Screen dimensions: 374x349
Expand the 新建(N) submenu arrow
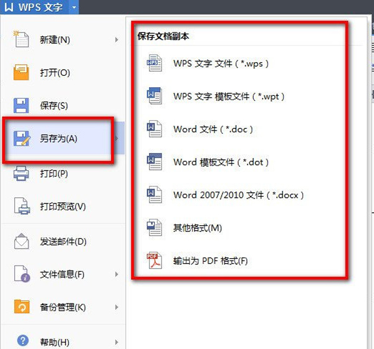click(117, 40)
